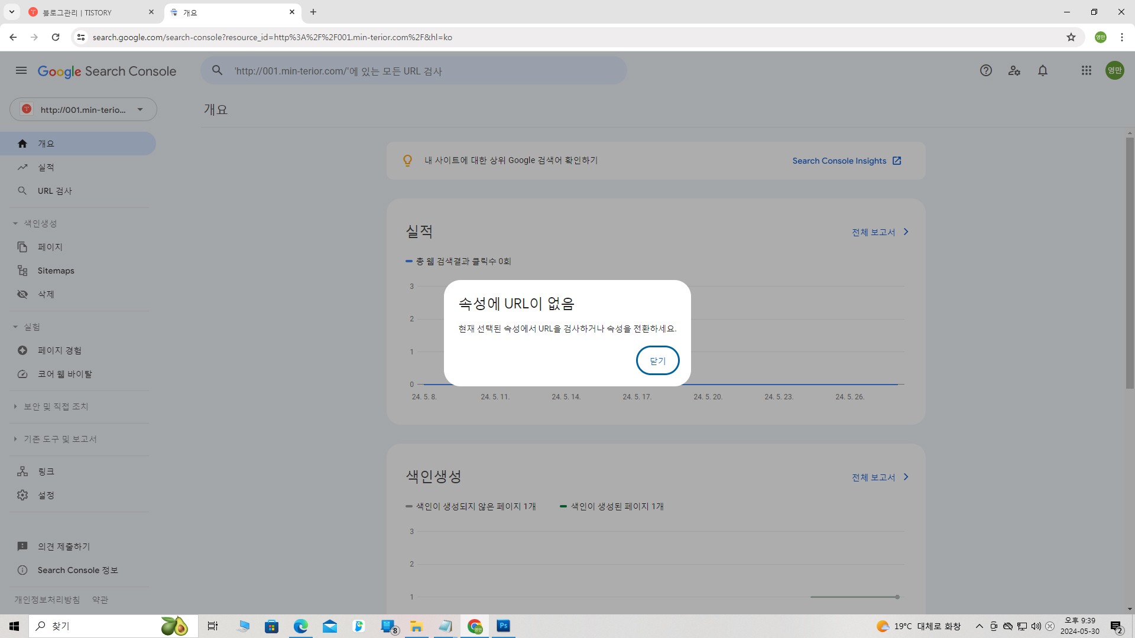1135x638 pixels.
Task: Open 설정 gear in the sidebar
Action: pos(46,495)
